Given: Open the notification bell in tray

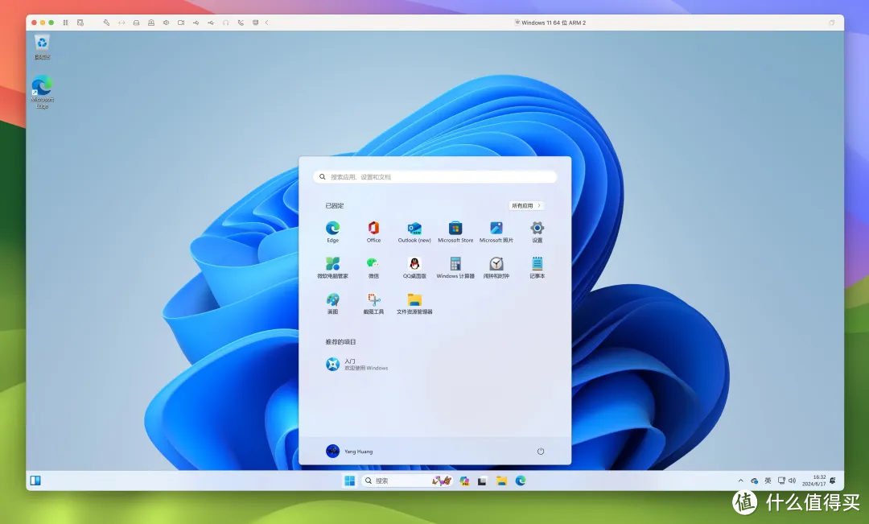Looking at the screenshot, I should click(833, 481).
